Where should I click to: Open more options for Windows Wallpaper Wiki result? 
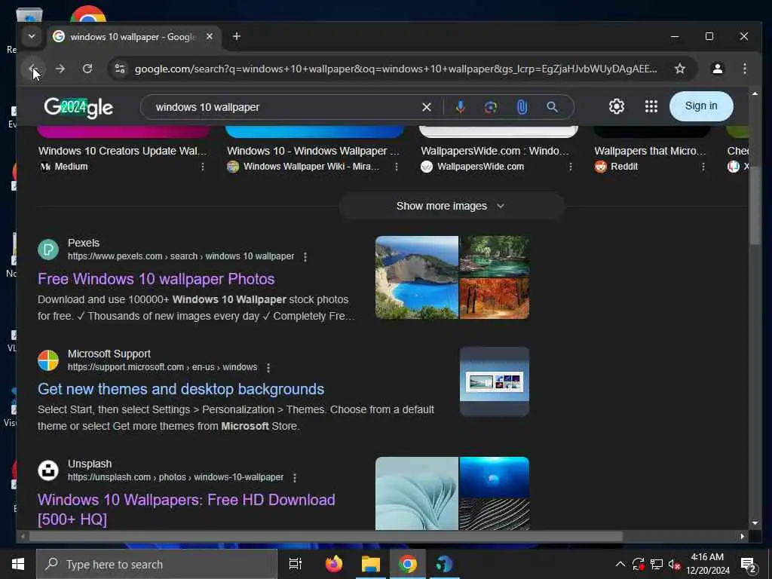397,167
